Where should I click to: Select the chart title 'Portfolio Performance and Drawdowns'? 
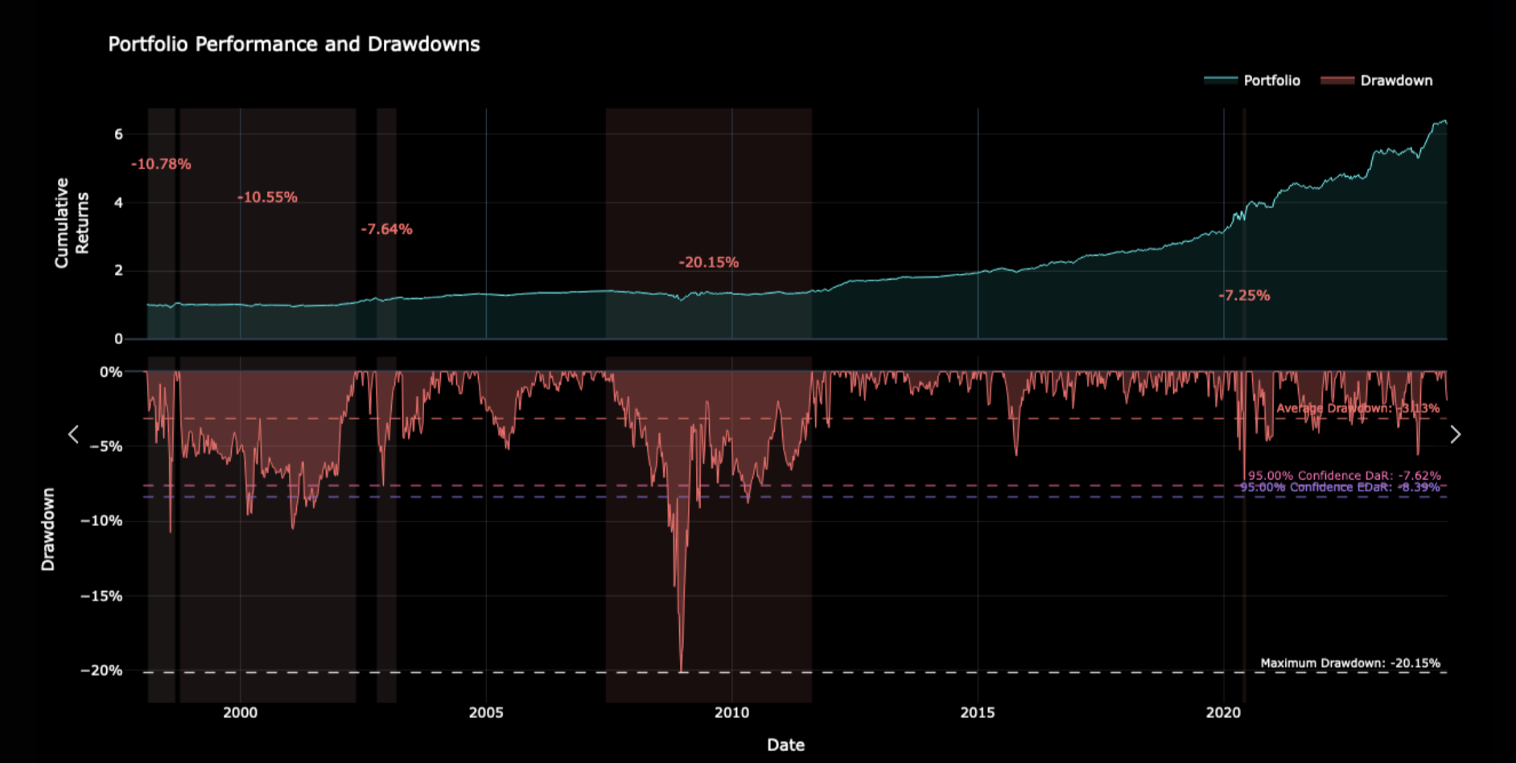coord(294,44)
